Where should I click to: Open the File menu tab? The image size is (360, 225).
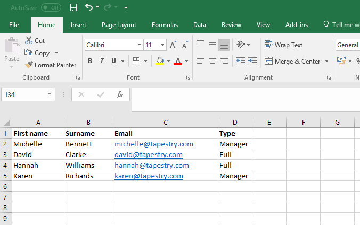[x=14, y=25]
